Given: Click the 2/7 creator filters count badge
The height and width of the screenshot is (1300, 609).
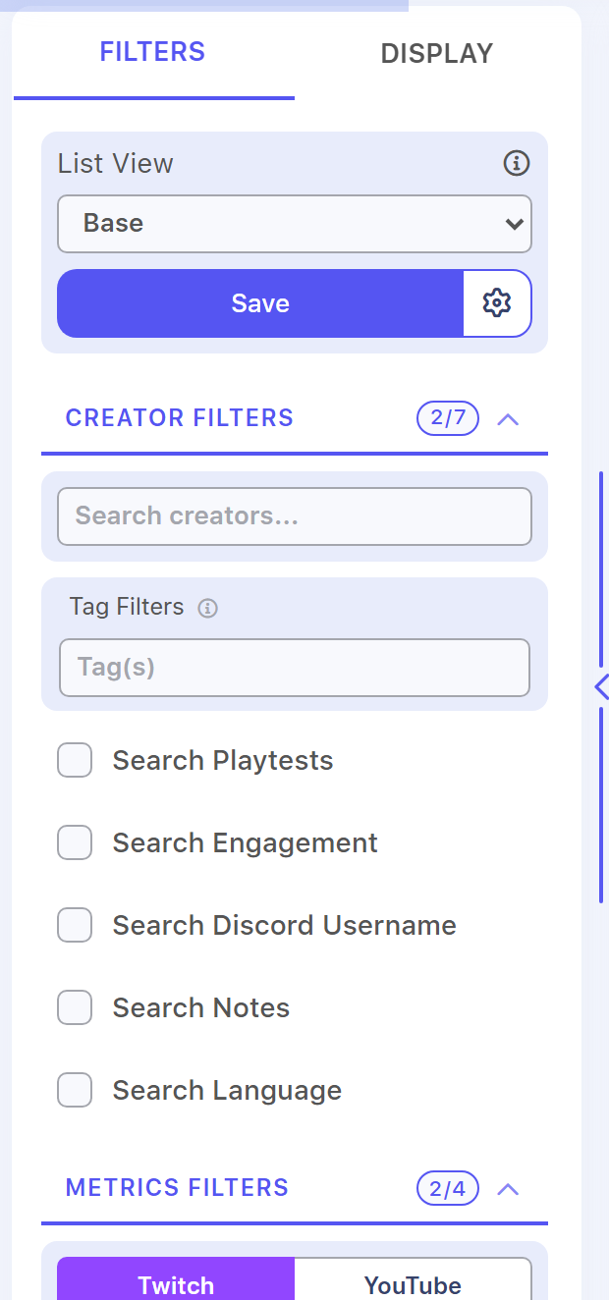Looking at the screenshot, I should pos(448,418).
